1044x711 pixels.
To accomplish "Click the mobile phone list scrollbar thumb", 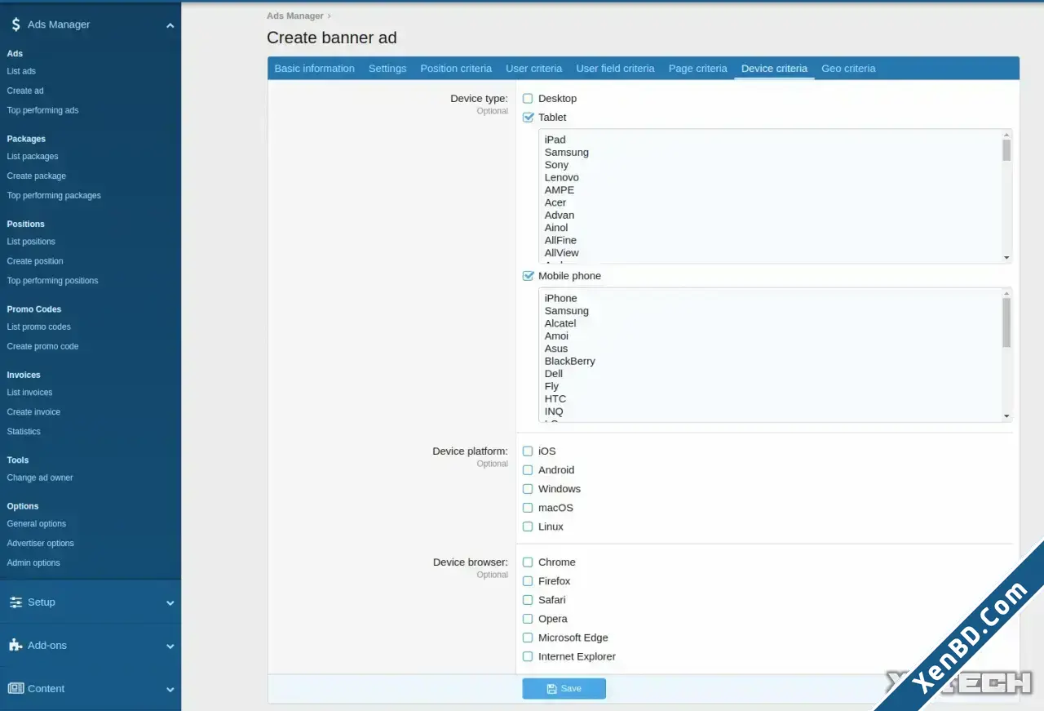I will click(1006, 322).
